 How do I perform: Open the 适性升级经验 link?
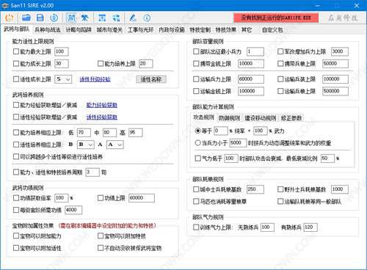pos(95,79)
